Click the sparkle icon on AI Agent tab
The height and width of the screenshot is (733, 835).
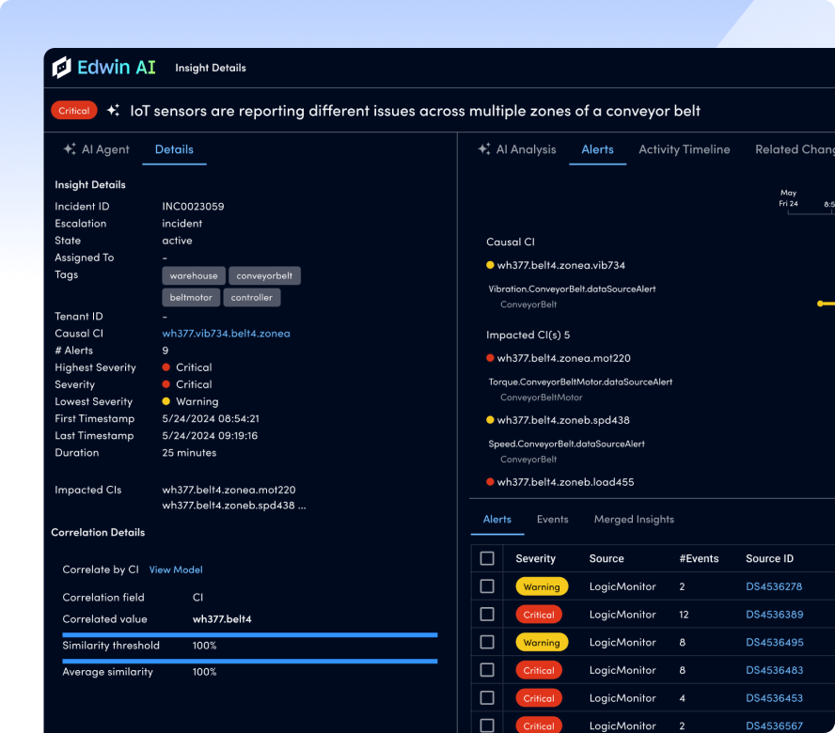tap(70, 149)
